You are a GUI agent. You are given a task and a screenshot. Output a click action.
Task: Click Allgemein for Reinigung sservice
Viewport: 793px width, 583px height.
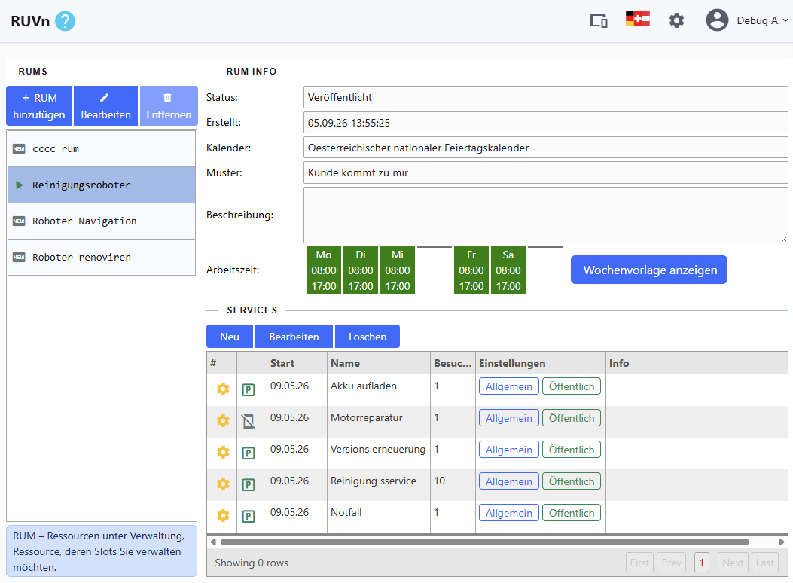click(509, 481)
